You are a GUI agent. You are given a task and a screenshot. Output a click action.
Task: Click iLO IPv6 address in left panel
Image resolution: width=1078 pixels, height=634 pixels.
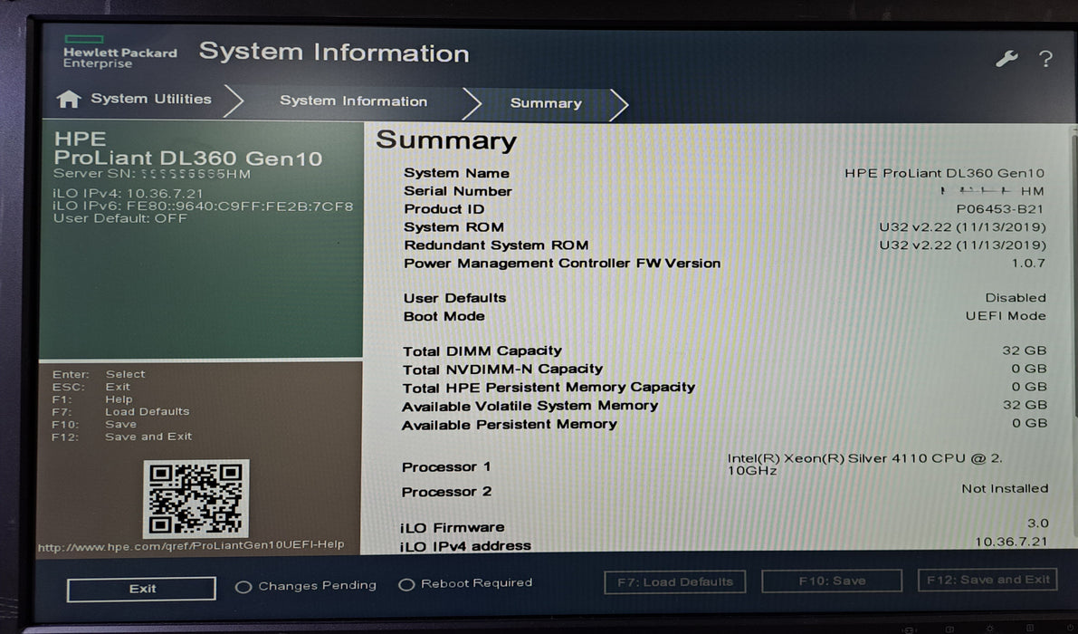(203, 207)
